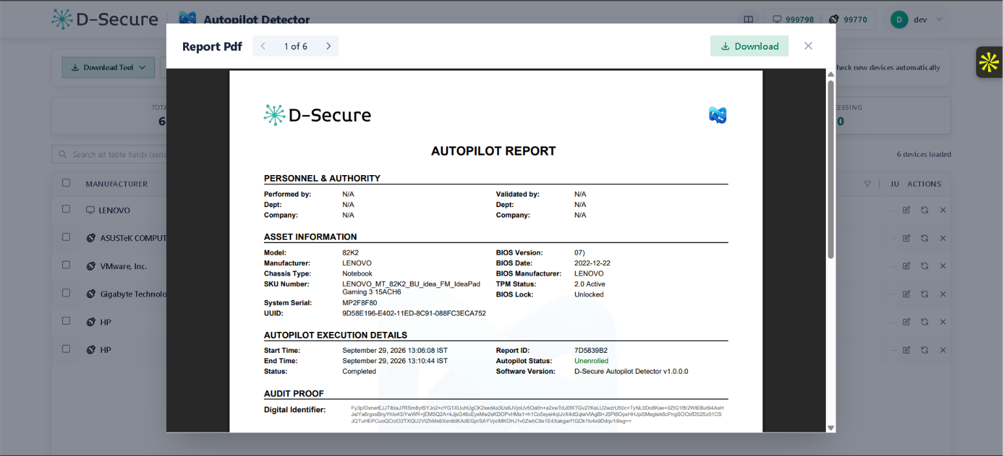Remove the LENOVO device row
The image size is (1003, 456).
[943, 210]
